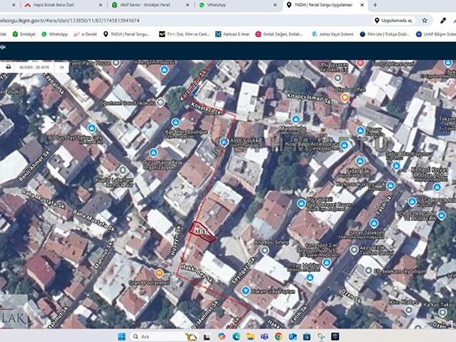Click the Anadolu Sinerji location marker
Image resolution: width=456 pixels, height=342 pixels.
pos(263,251)
